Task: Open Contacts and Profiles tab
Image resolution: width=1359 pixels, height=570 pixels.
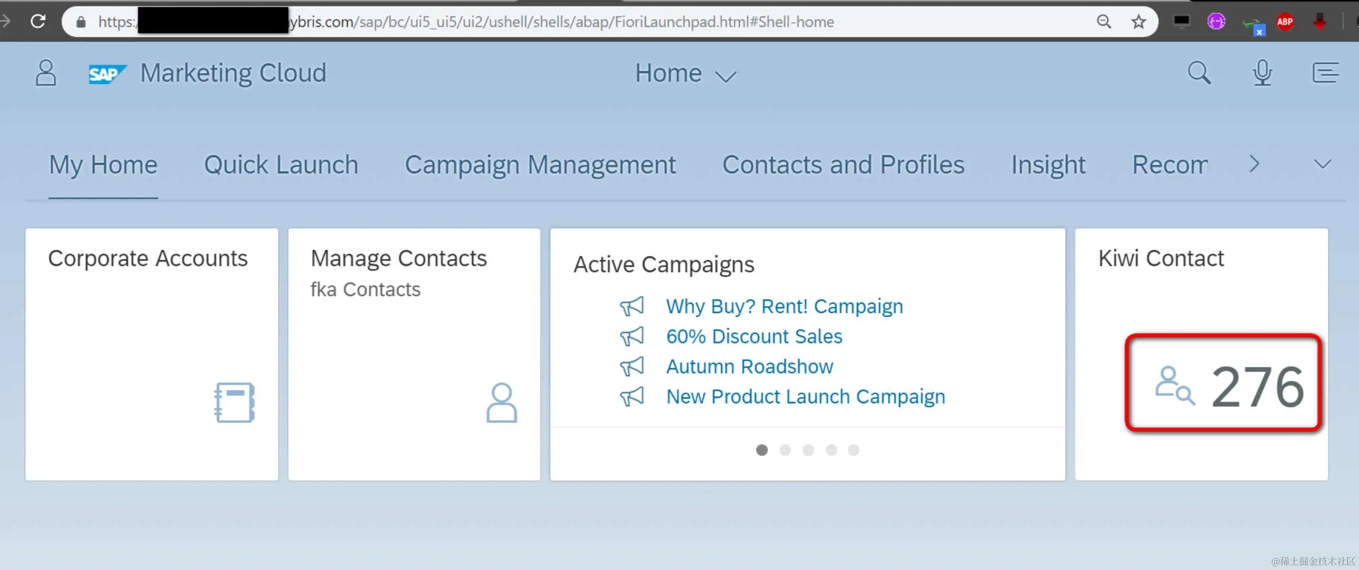Action: pyautogui.click(x=843, y=165)
